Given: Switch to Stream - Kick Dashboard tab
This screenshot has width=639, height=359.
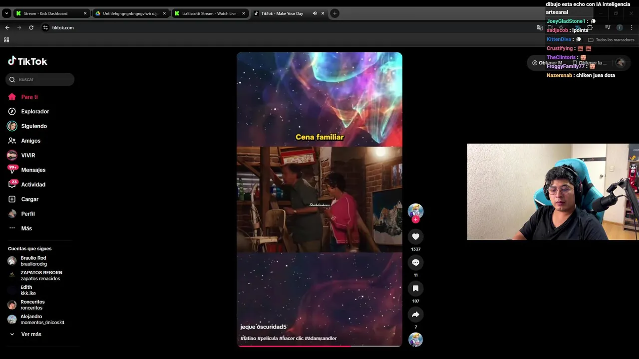Looking at the screenshot, I should [45, 13].
